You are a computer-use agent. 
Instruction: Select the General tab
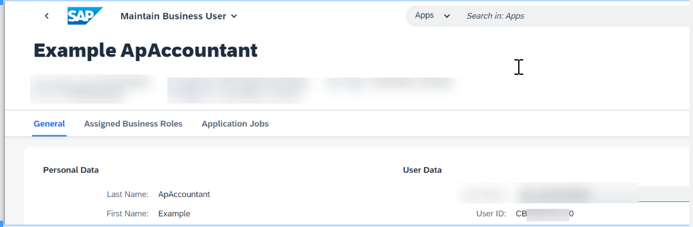tap(49, 124)
